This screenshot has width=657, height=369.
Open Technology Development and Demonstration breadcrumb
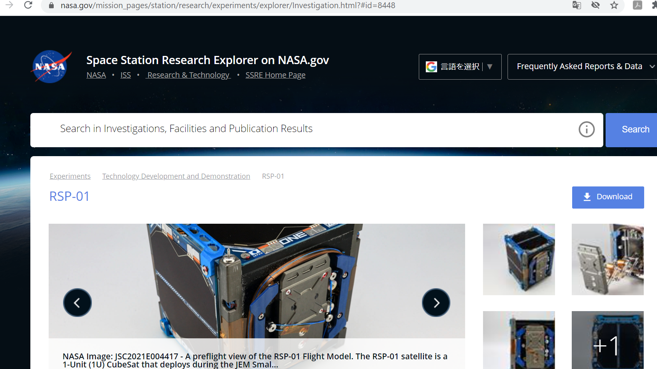coord(176,176)
